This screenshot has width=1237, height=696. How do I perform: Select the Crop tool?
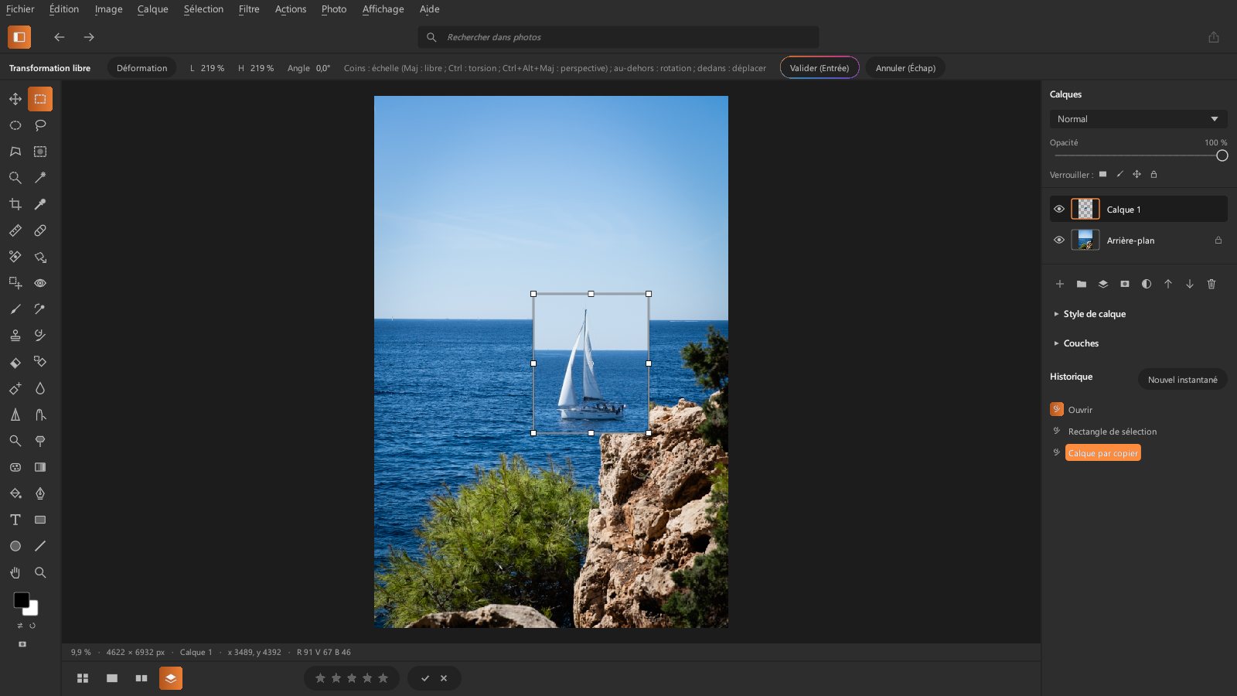click(15, 204)
